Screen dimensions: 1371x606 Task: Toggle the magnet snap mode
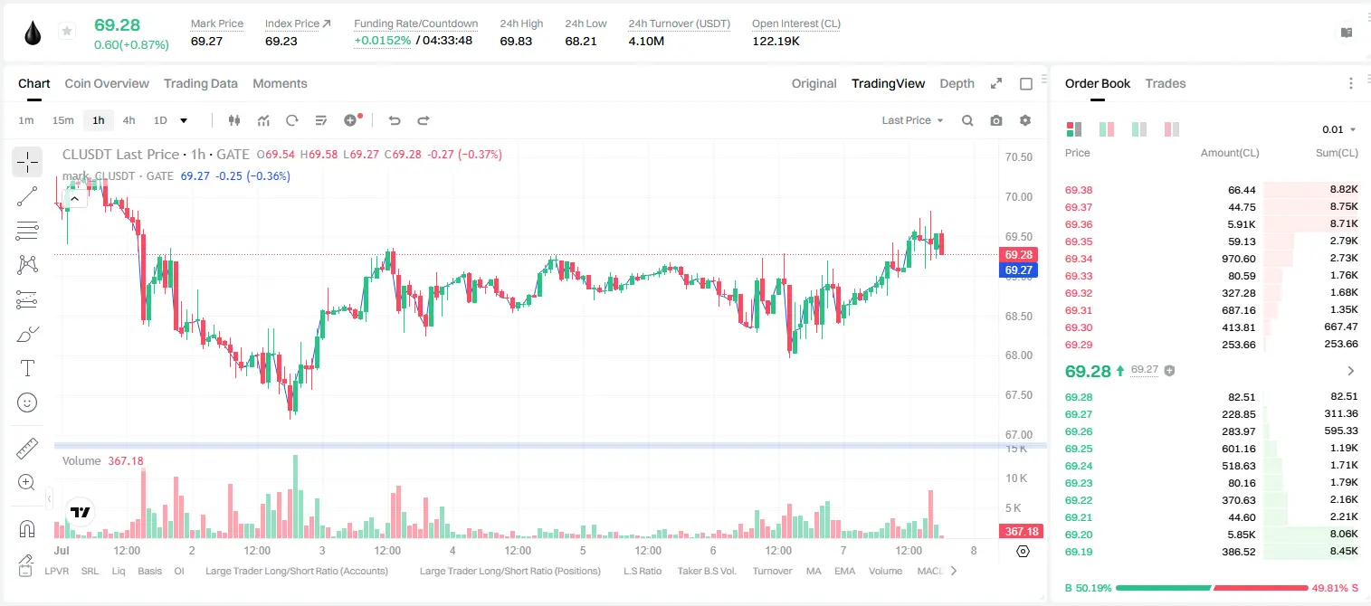[27, 528]
